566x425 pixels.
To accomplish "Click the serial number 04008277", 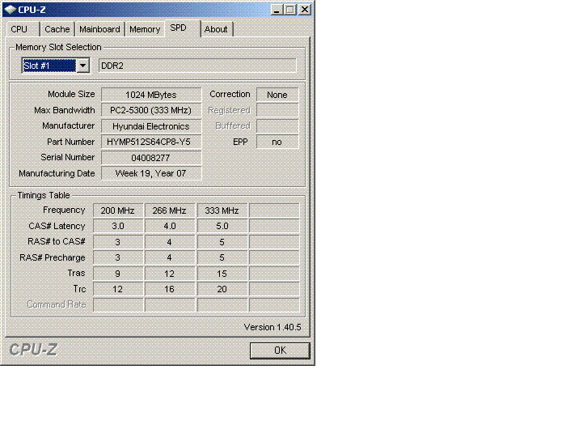I will pos(151,158).
